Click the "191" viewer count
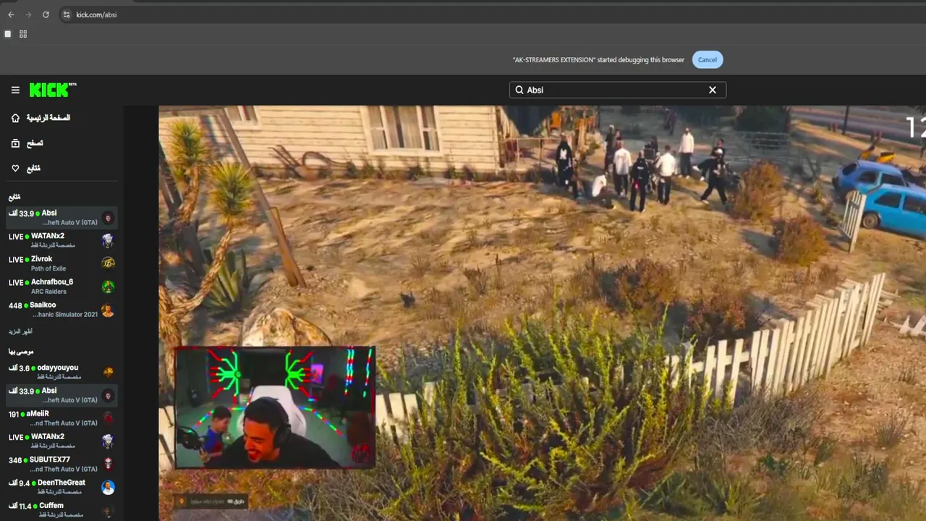 [x=13, y=414]
